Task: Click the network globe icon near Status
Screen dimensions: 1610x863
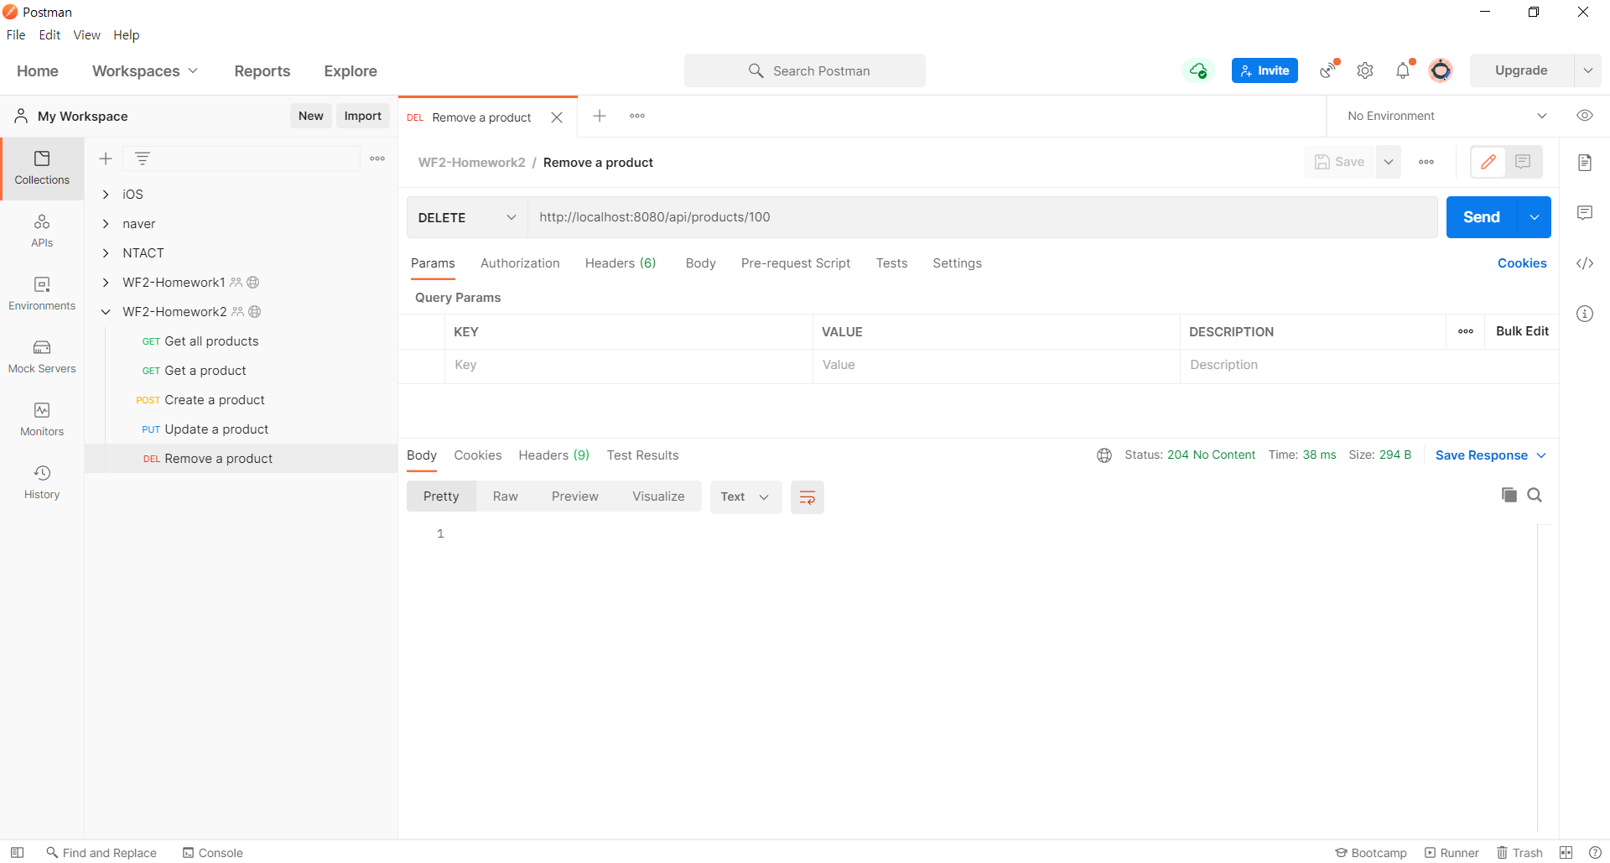Action: pos(1104,455)
